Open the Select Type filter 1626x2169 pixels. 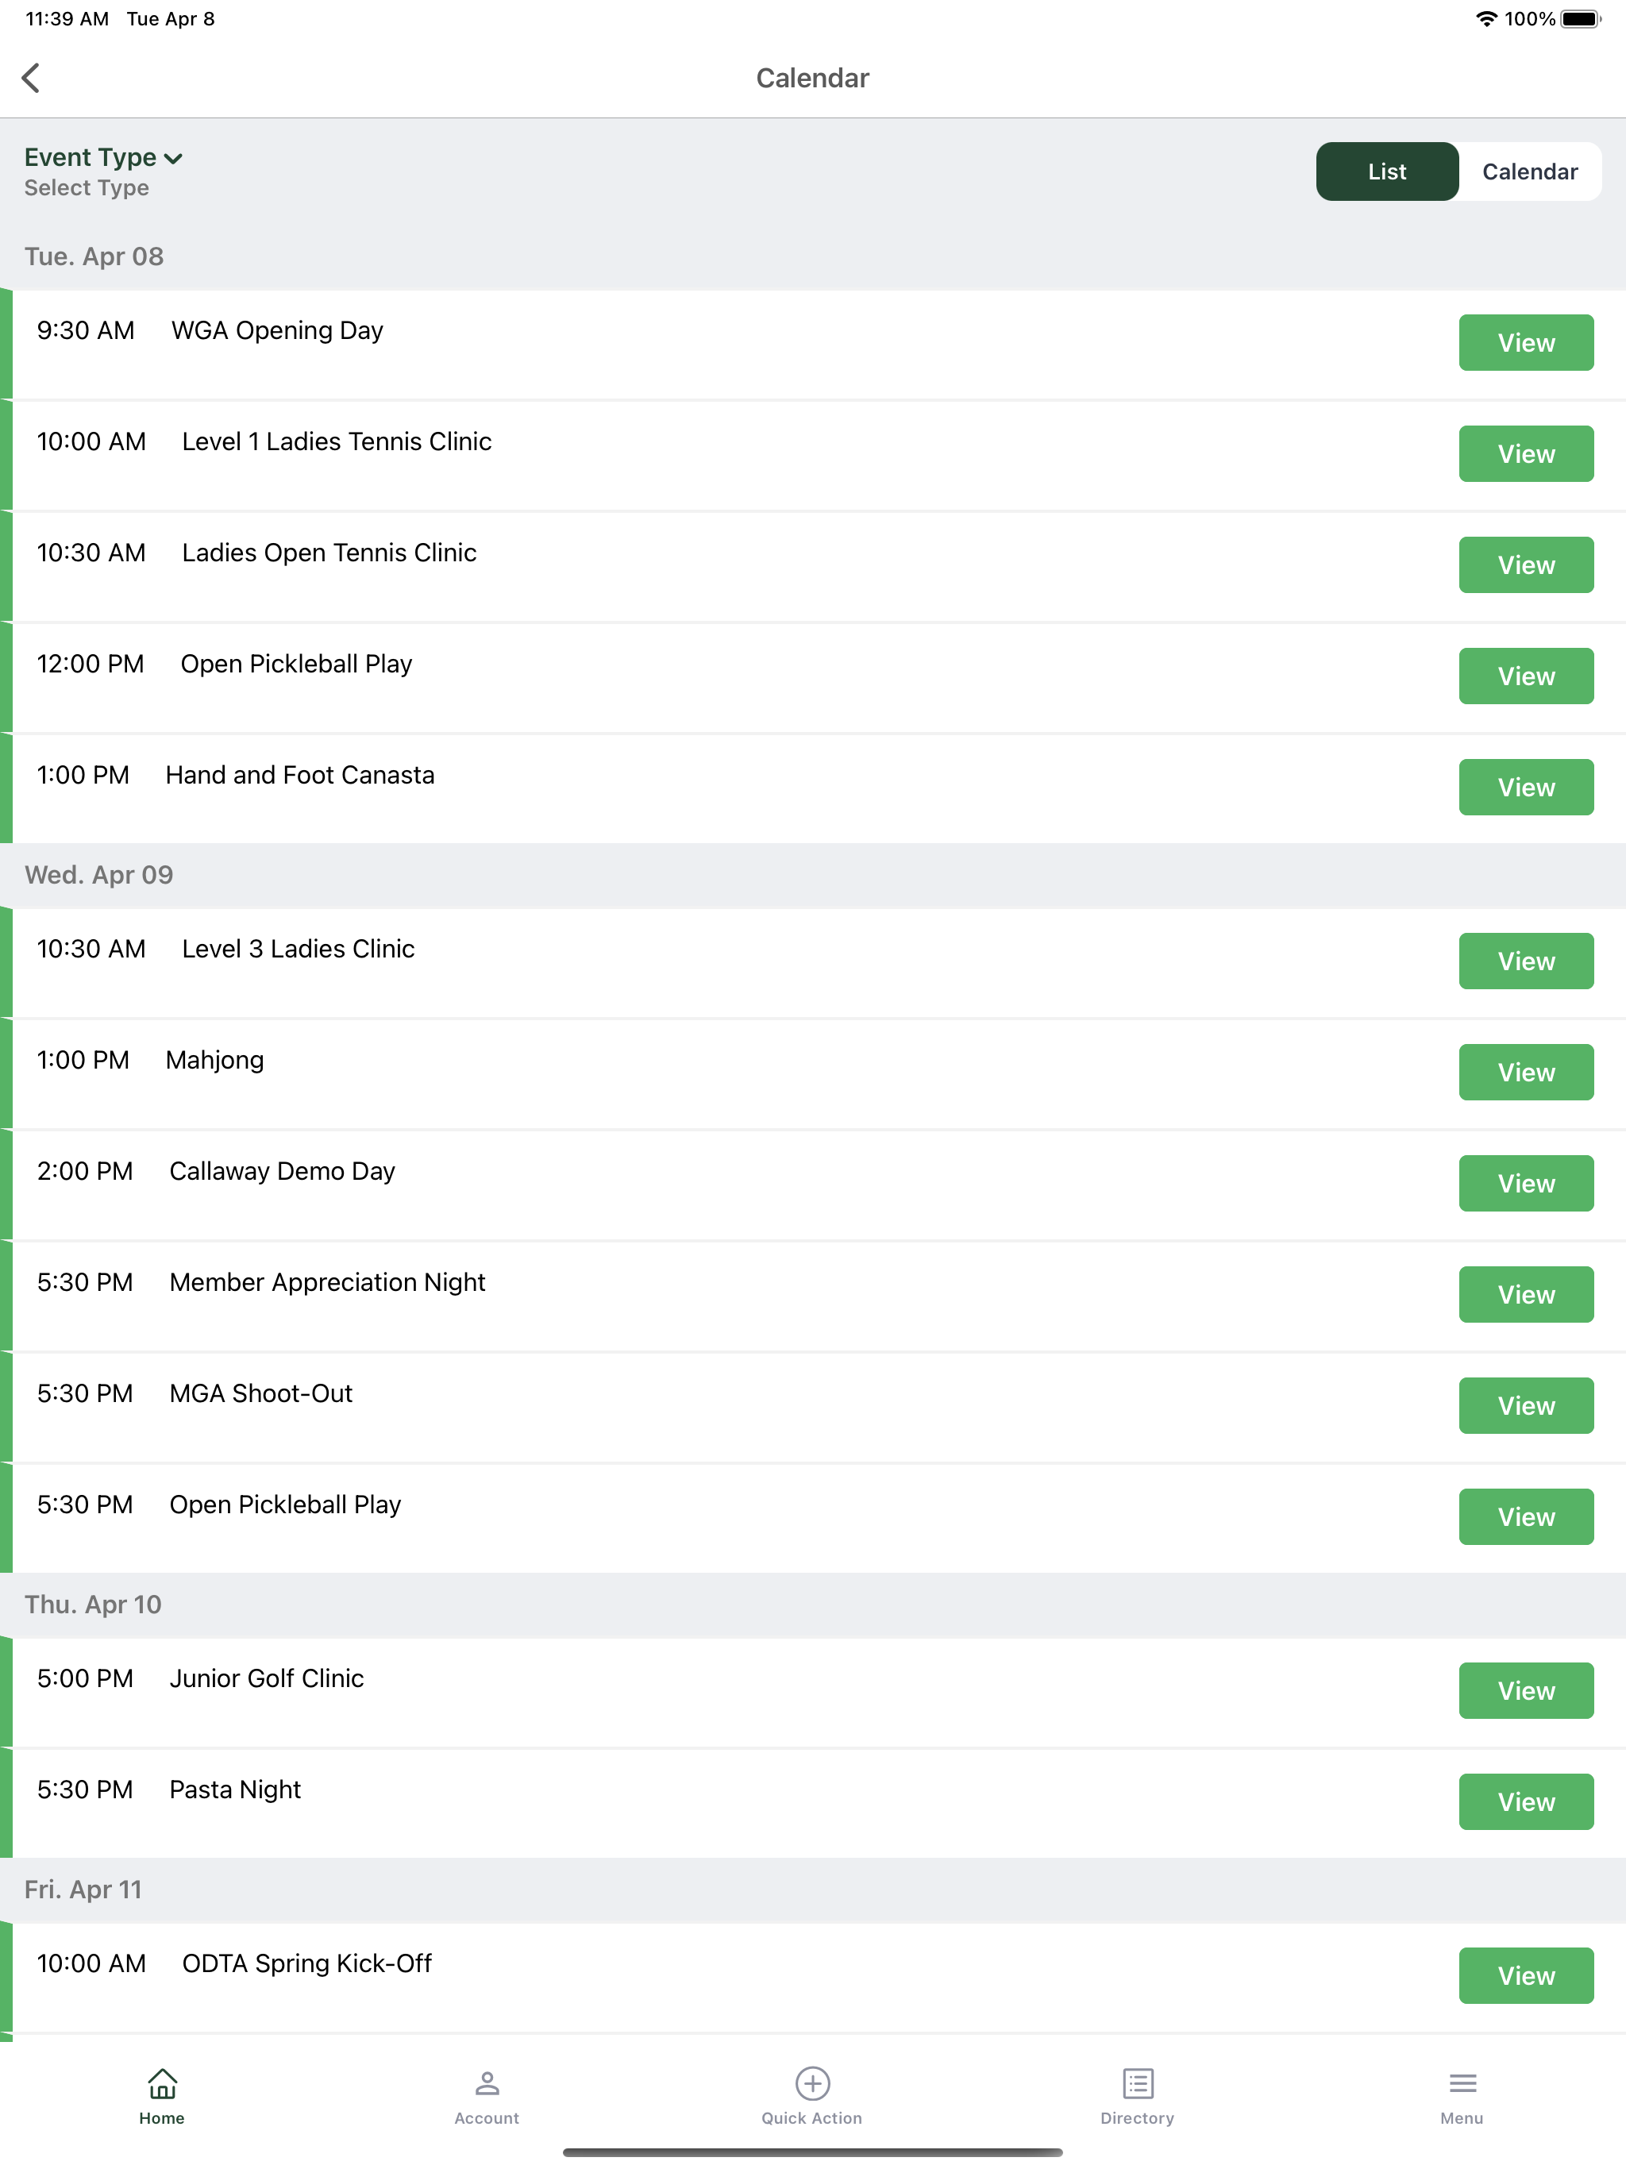[x=87, y=188]
